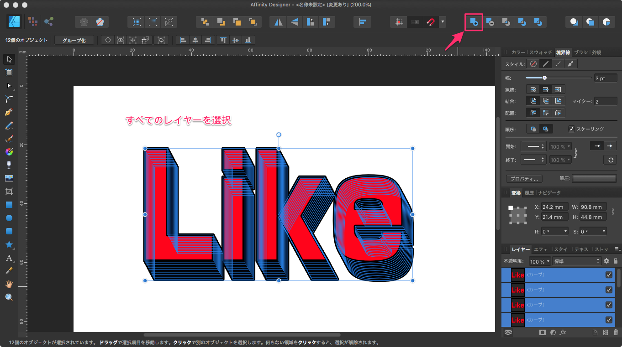The width and height of the screenshot is (622, 347).
Task: Flip the selection horizontally
Action: pos(279,21)
